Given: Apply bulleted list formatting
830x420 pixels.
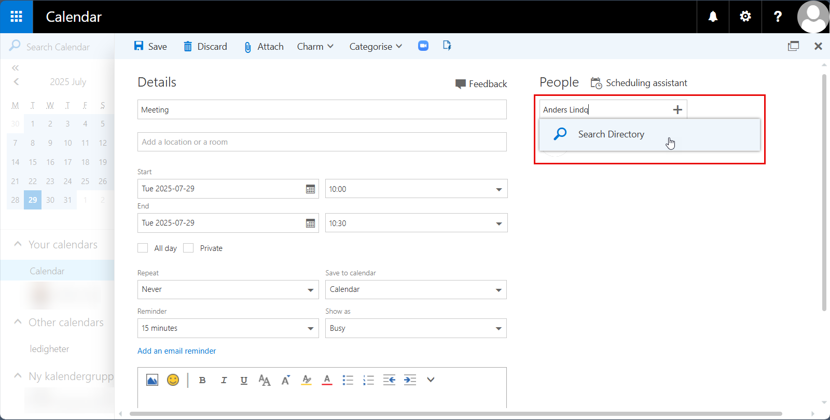Looking at the screenshot, I should click(x=348, y=380).
